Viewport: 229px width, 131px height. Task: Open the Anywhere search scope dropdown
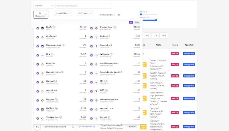[x=44, y=6]
